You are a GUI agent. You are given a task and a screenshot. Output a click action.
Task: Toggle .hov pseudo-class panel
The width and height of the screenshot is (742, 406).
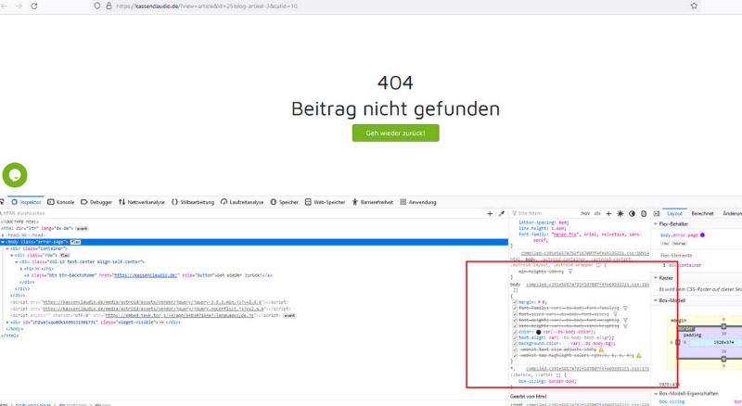(x=585, y=213)
